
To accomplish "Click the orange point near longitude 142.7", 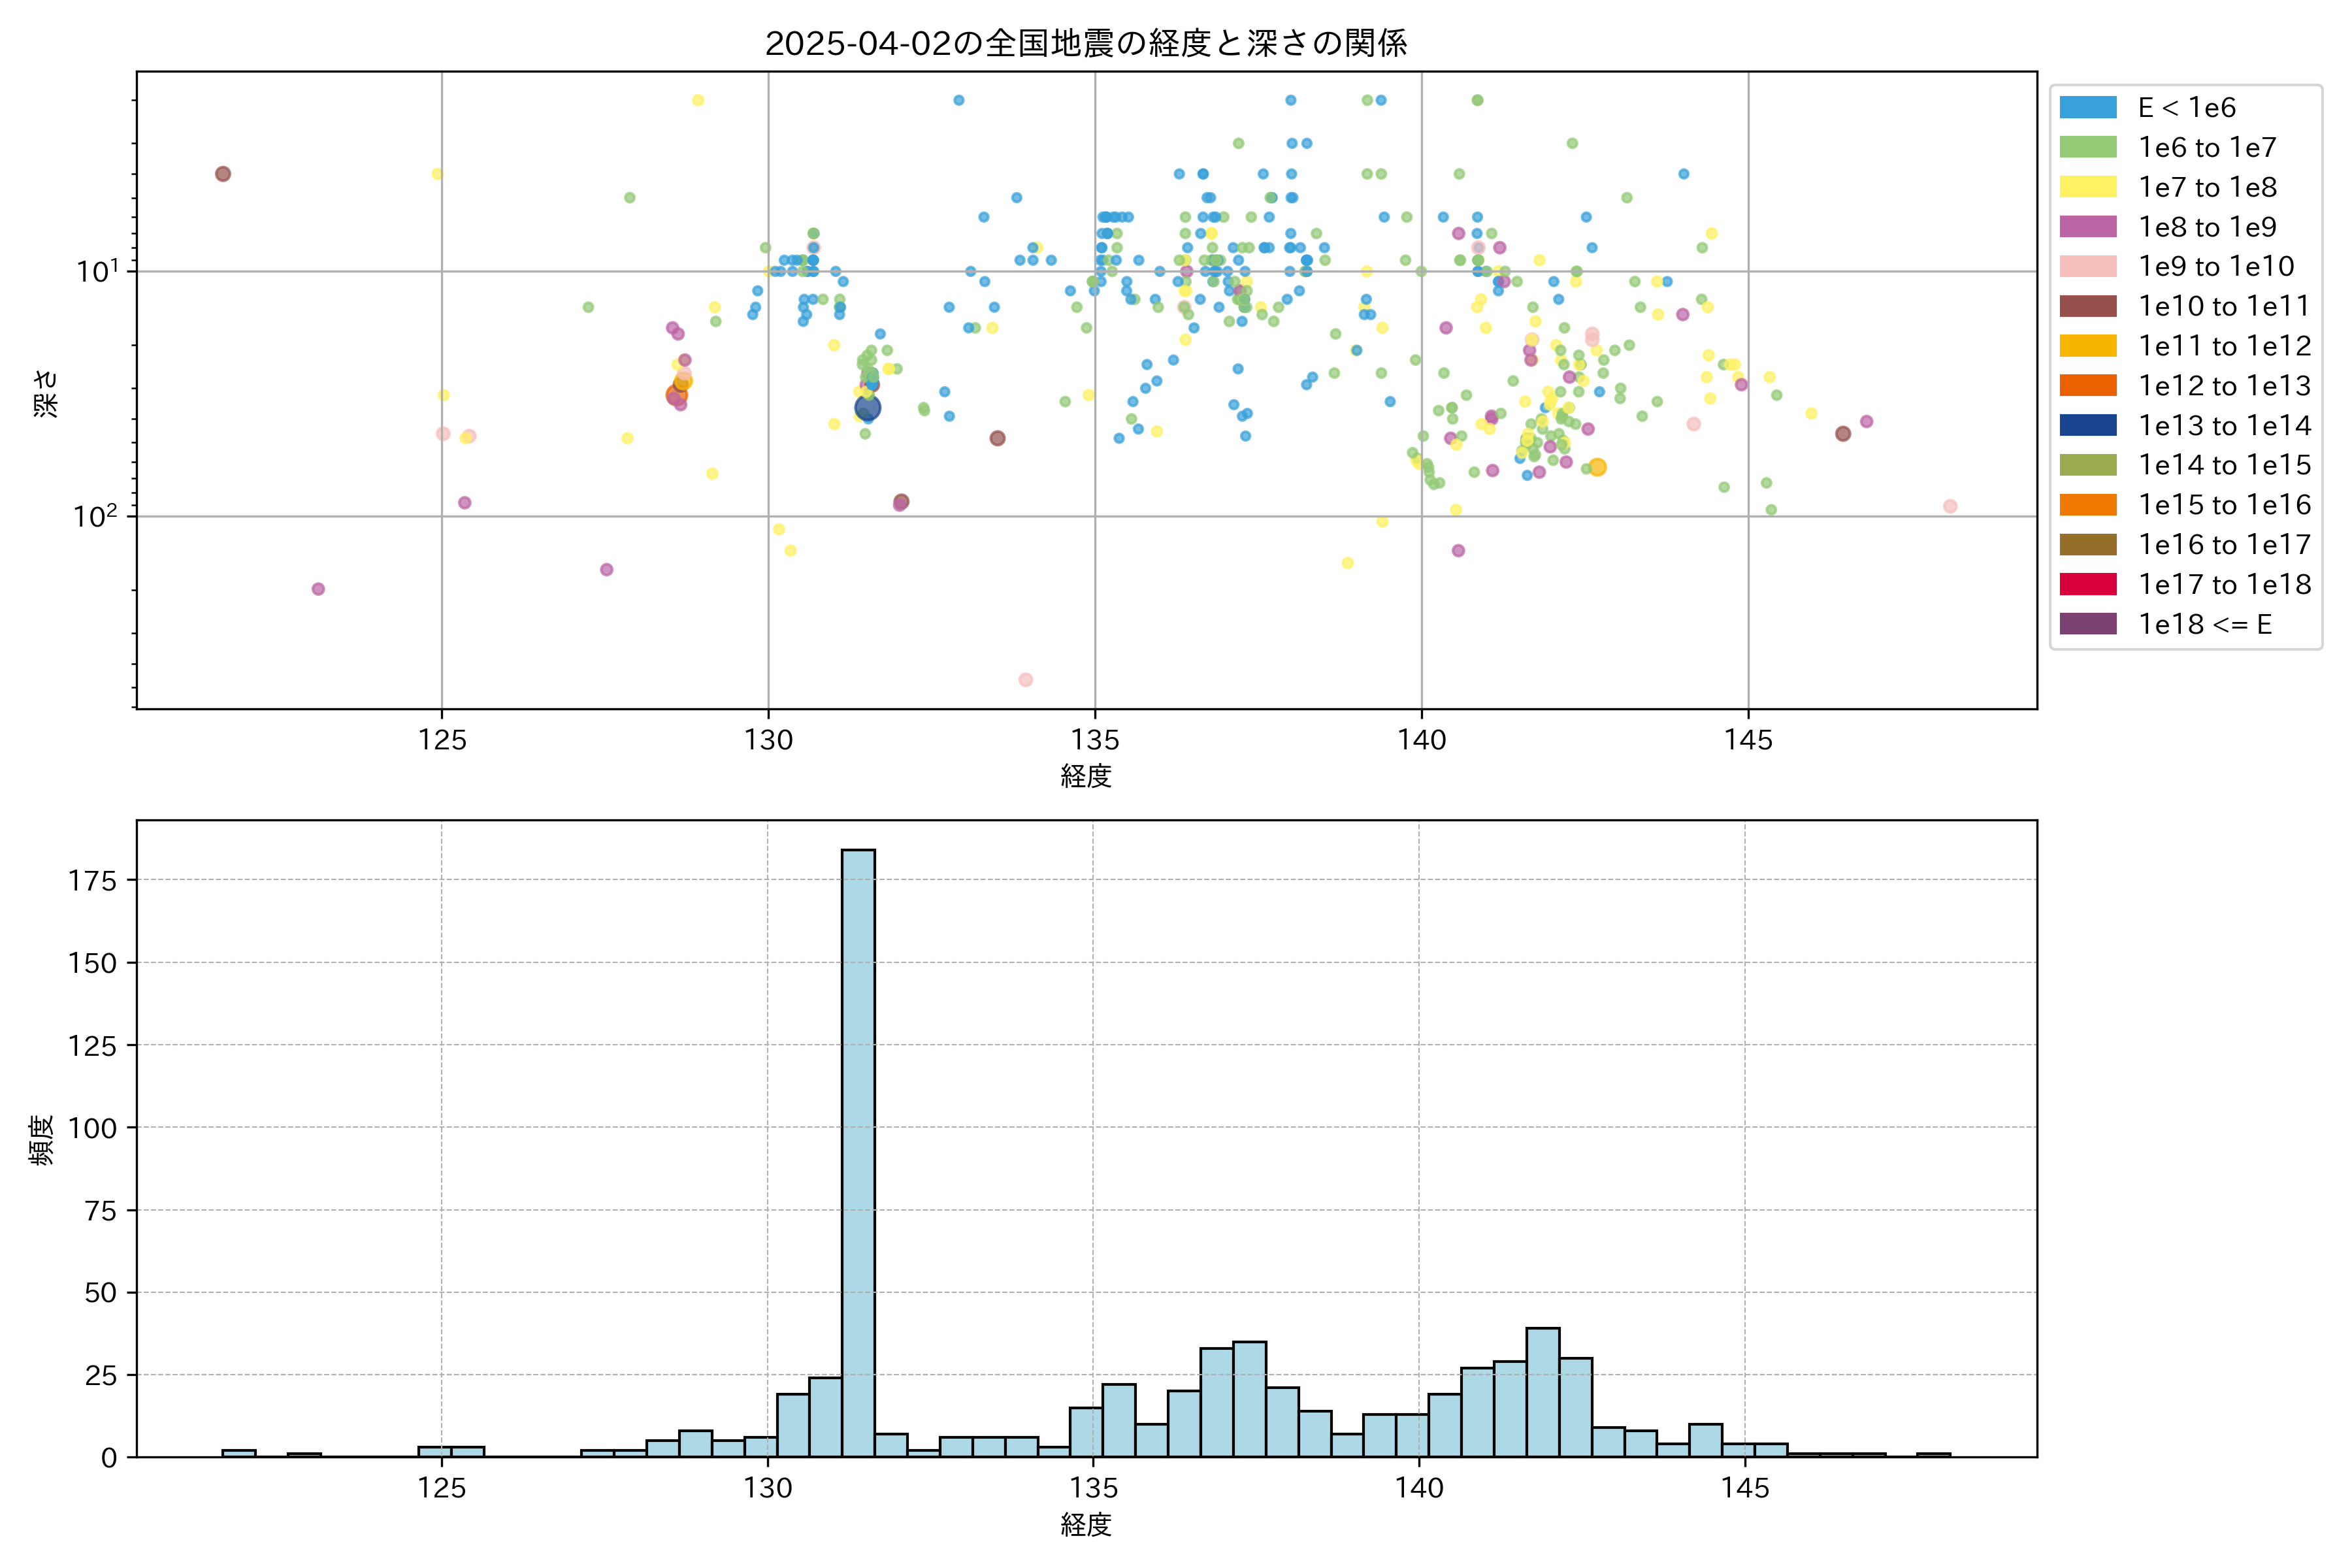I will [1597, 467].
